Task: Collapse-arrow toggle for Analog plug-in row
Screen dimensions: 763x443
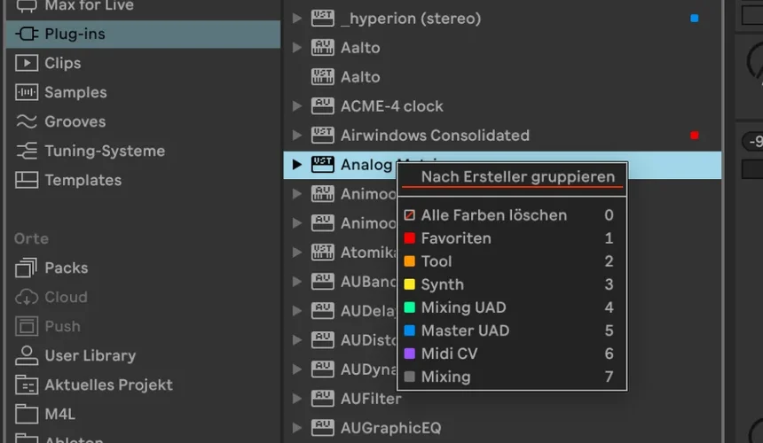Action: pos(297,164)
